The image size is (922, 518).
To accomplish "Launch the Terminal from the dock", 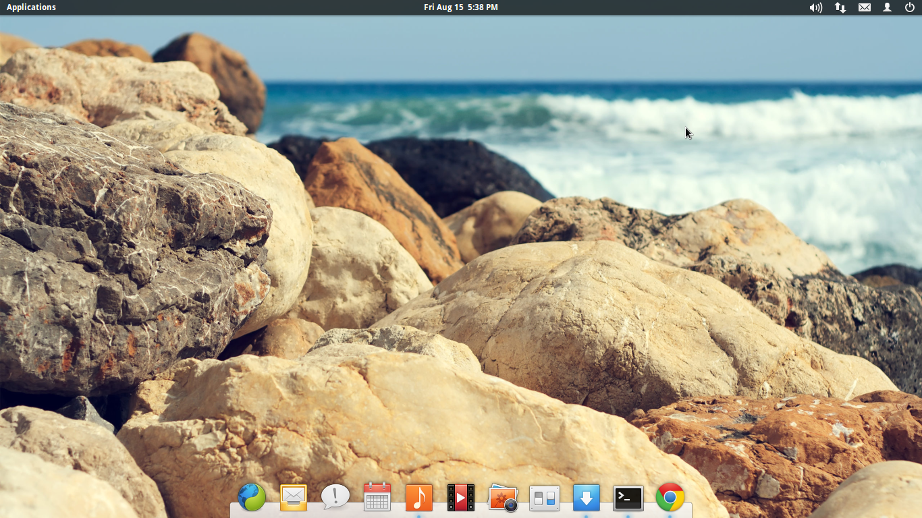I will [628, 498].
